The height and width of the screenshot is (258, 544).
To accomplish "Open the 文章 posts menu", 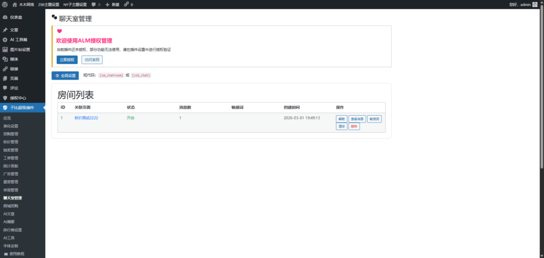I will (14, 30).
